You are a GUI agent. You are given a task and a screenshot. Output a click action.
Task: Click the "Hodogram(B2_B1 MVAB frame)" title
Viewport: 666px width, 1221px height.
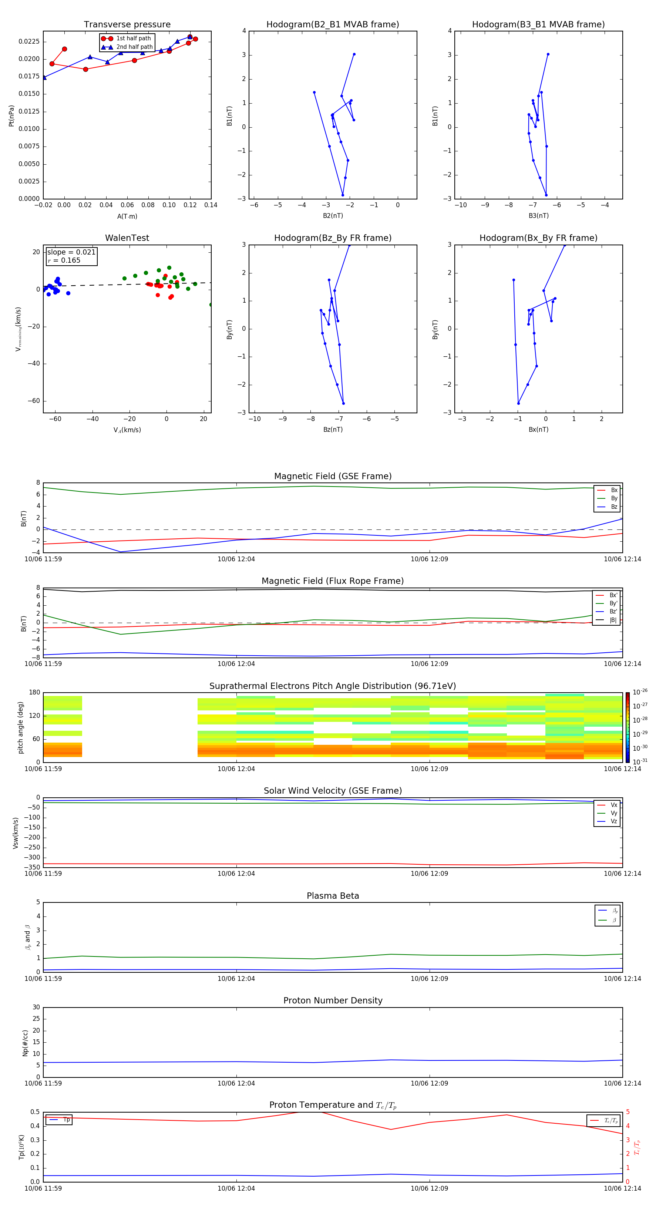[333, 25]
